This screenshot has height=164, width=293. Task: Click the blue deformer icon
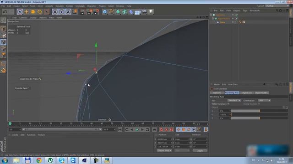click(x=131, y=12)
